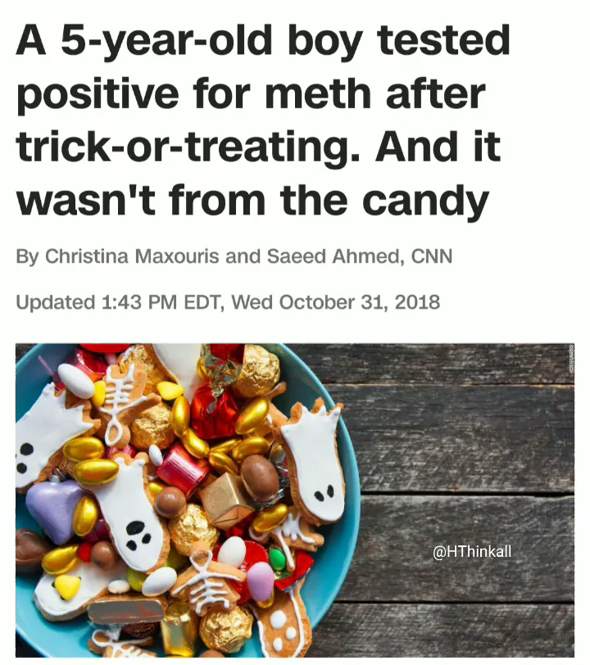
Task: Click the yellow heart candy at lower left
Action: point(67,586)
